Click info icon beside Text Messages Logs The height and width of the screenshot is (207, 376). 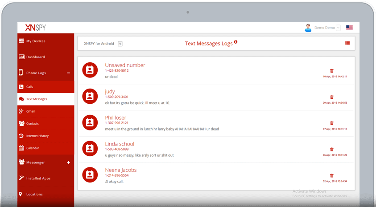(x=236, y=42)
